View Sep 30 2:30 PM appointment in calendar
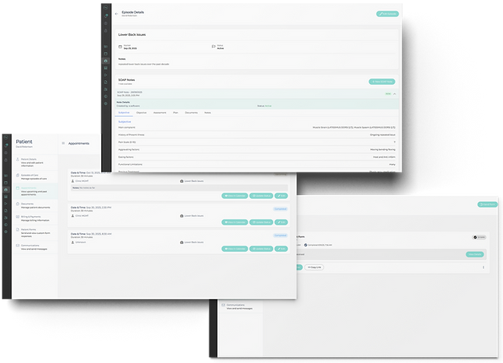 pos(234,222)
